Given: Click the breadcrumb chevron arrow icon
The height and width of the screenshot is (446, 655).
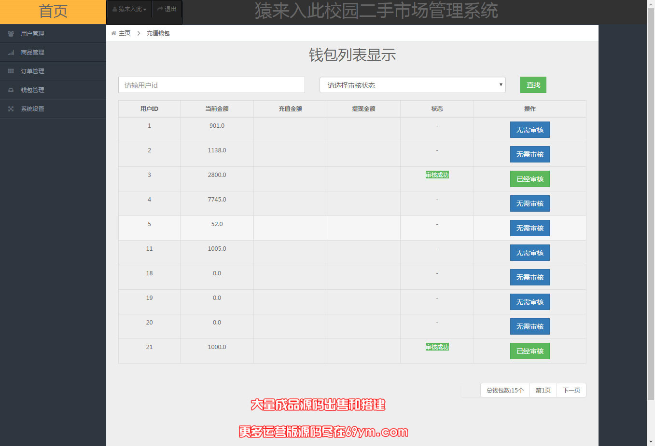Looking at the screenshot, I should 139,33.
